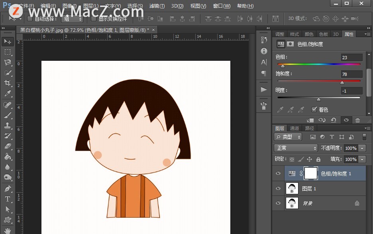The height and width of the screenshot is (234, 373).
Task: Reset adjustment to defaults
Action: pyautogui.click(x=334, y=120)
